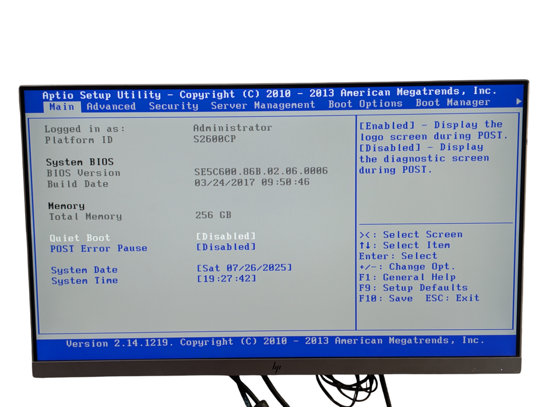Click F9 Setup Defaults hint
The image size is (542, 407).
413,288
